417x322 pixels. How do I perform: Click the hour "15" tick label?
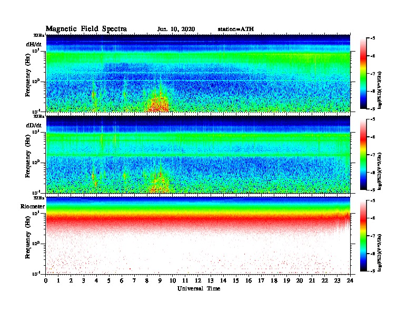(236, 280)
